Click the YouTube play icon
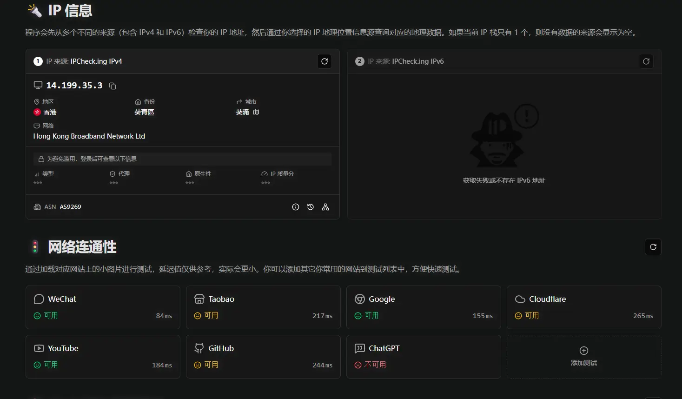Viewport: 682px width, 399px height. point(39,348)
